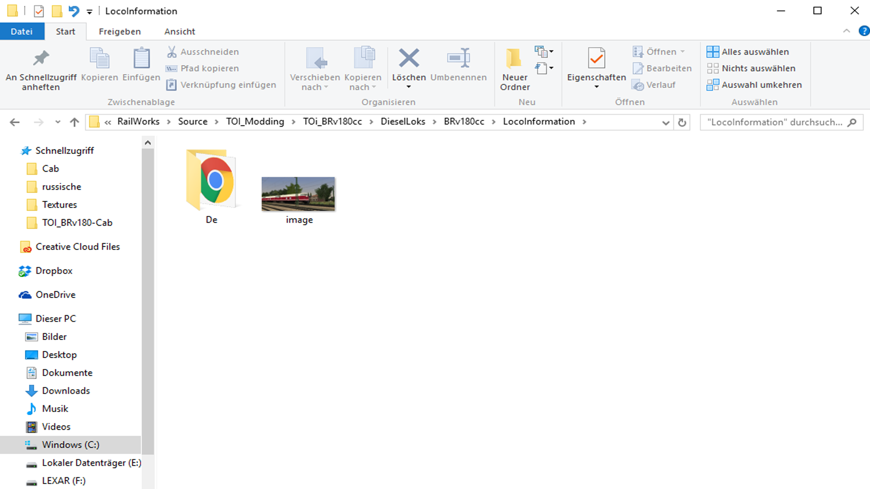Click search field for LocoInformation
870x489 pixels.
(x=774, y=122)
